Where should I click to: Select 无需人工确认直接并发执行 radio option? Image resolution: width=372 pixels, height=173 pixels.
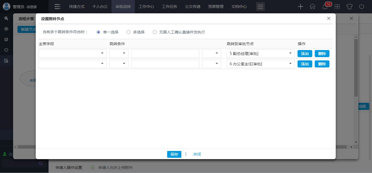pos(155,32)
